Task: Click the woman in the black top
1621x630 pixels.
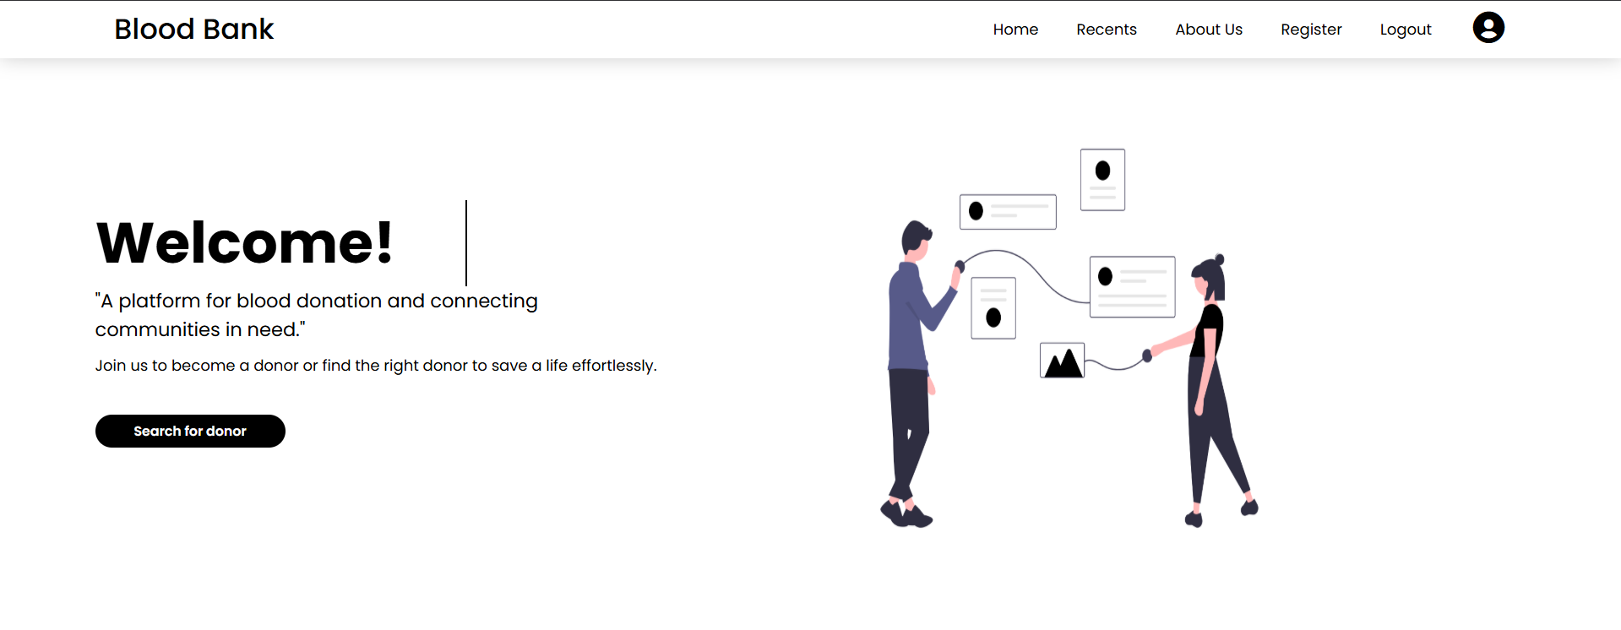Action: point(1208,380)
